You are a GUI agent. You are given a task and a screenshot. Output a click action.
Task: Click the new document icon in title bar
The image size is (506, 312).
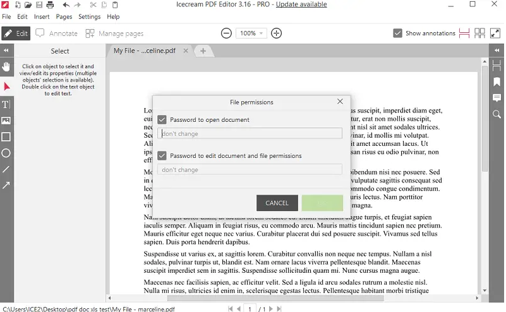(18, 4)
